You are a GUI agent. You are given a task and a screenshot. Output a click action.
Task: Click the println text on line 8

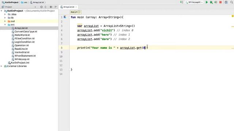pos(83,48)
